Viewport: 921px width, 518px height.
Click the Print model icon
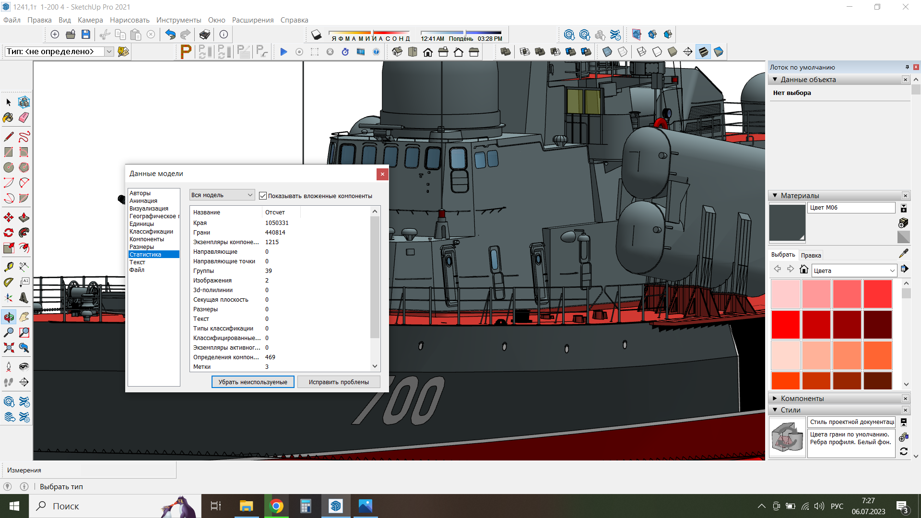point(205,34)
